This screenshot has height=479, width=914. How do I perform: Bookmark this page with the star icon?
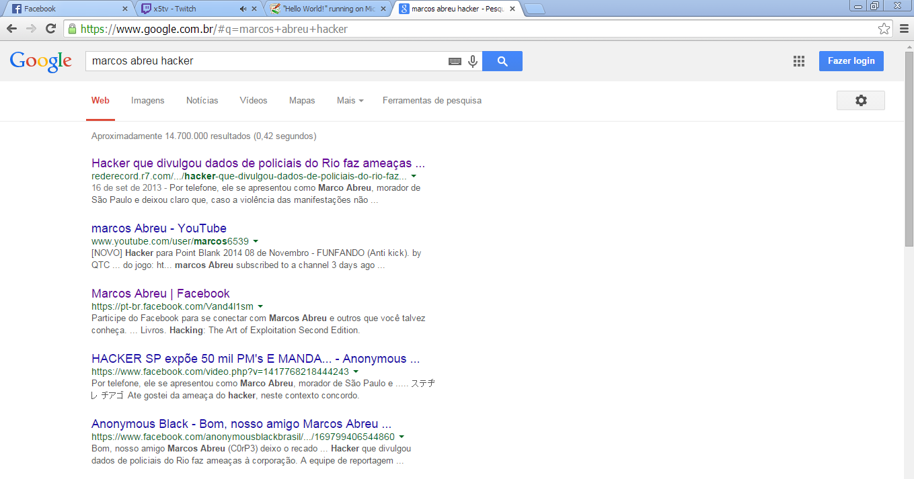[884, 29]
